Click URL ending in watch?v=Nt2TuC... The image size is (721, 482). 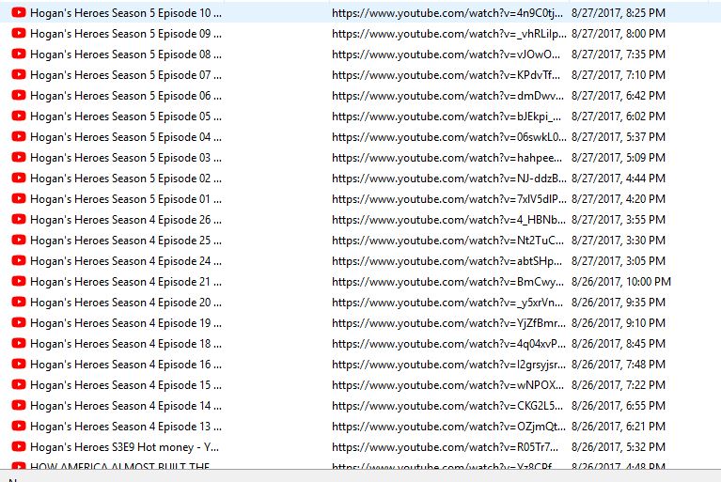(447, 241)
